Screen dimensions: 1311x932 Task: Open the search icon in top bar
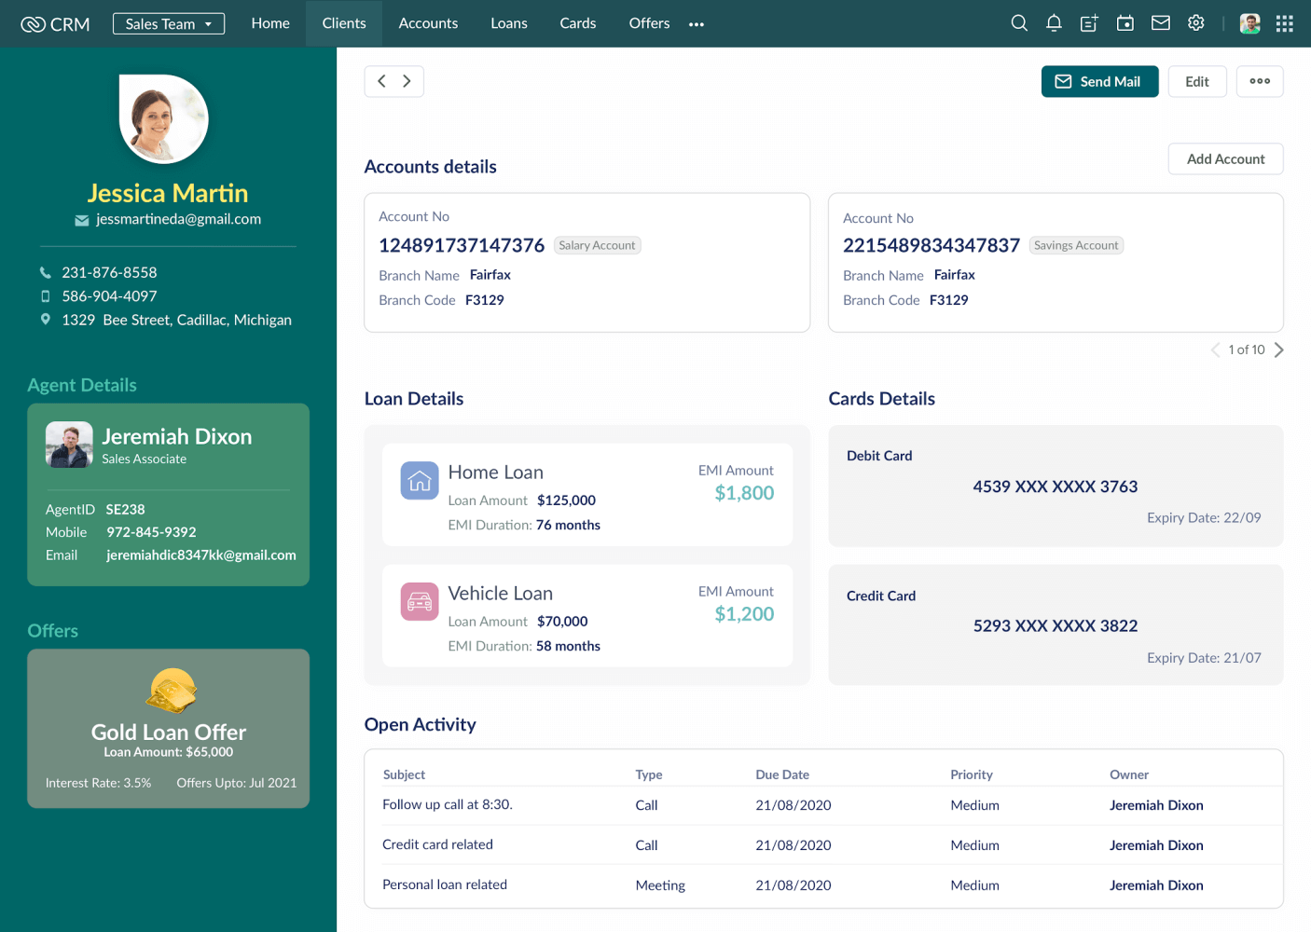point(1019,23)
